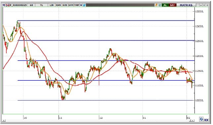The width and height of the screenshot is (213, 125).
Task: Click the SYM toolbar button
Action: (71, 5)
